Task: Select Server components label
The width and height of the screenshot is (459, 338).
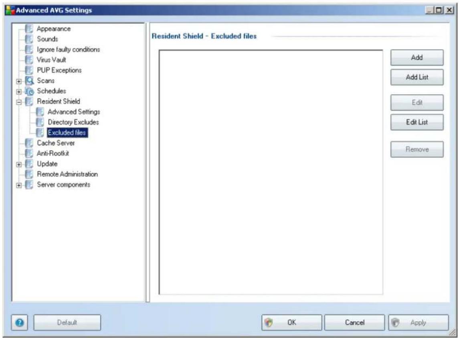Action: (63, 184)
